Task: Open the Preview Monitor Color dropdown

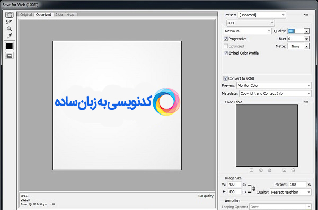Action: point(274,85)
